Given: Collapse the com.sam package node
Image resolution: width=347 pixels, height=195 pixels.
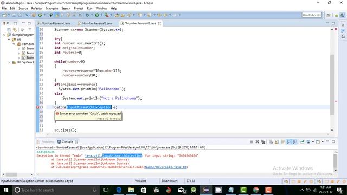Looking at the screenshot, I should click(14, 44).
